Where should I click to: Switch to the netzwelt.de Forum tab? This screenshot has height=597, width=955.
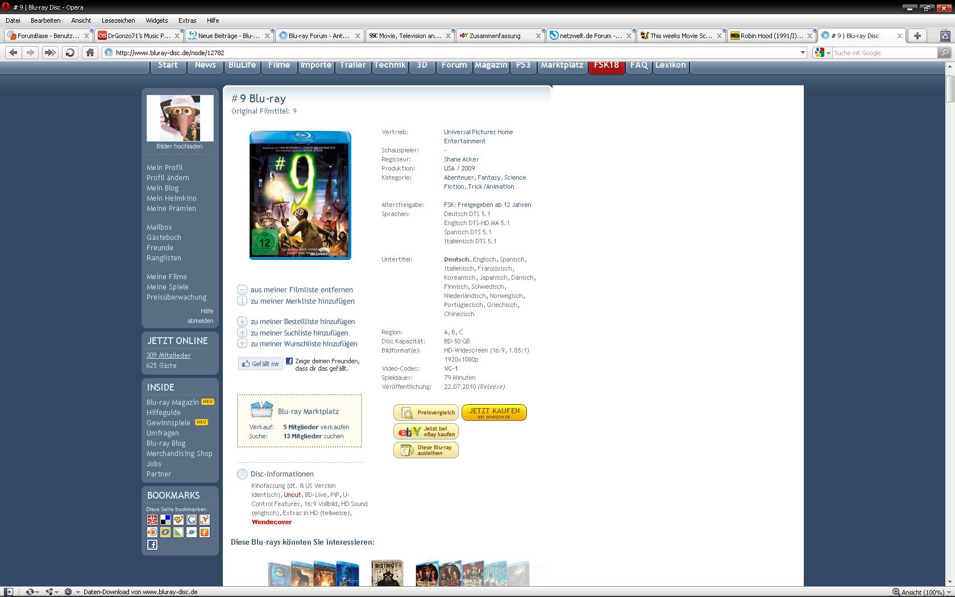point(590,35)
